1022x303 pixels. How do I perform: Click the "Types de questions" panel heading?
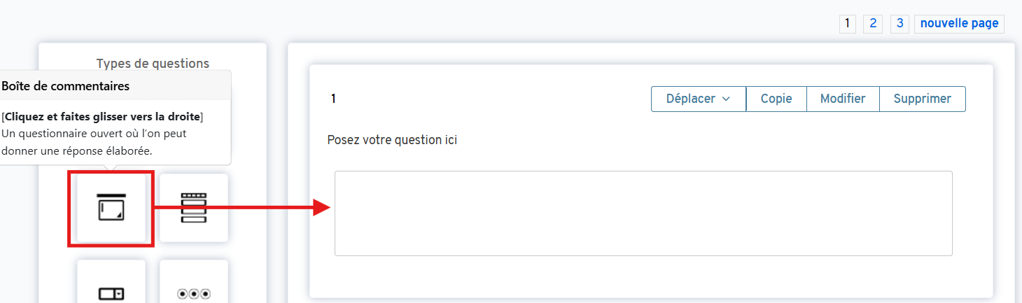tap(153, 64)
